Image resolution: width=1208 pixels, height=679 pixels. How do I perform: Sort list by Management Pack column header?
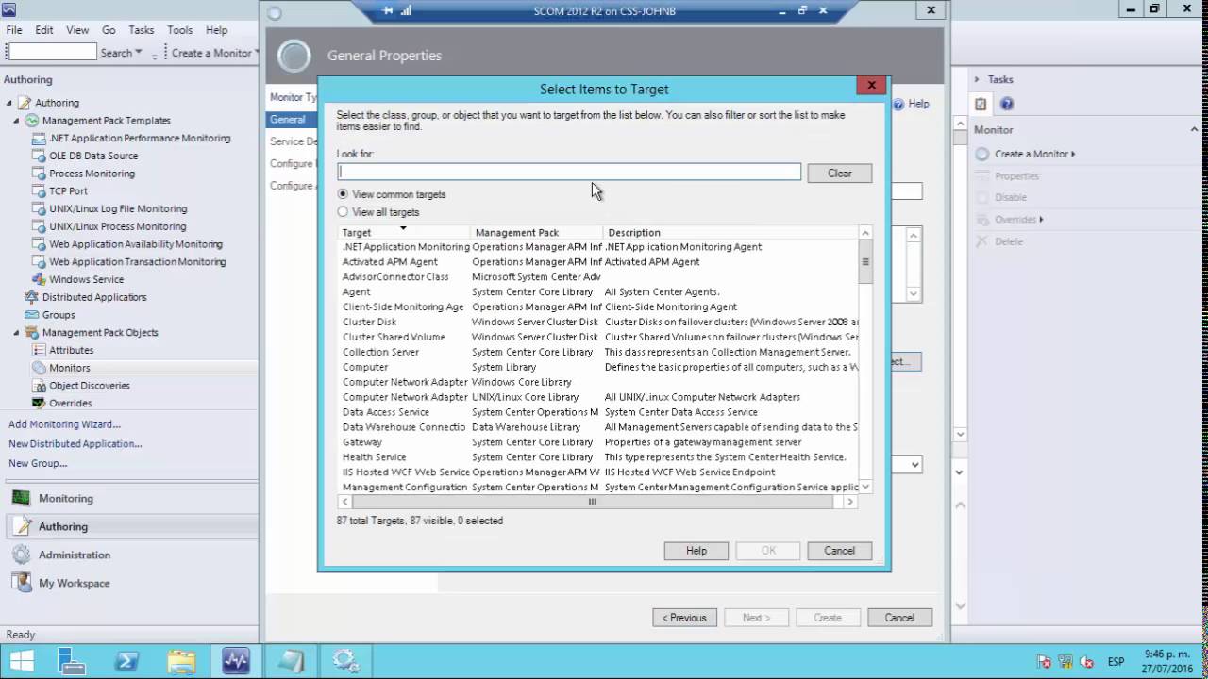[536, 232]
